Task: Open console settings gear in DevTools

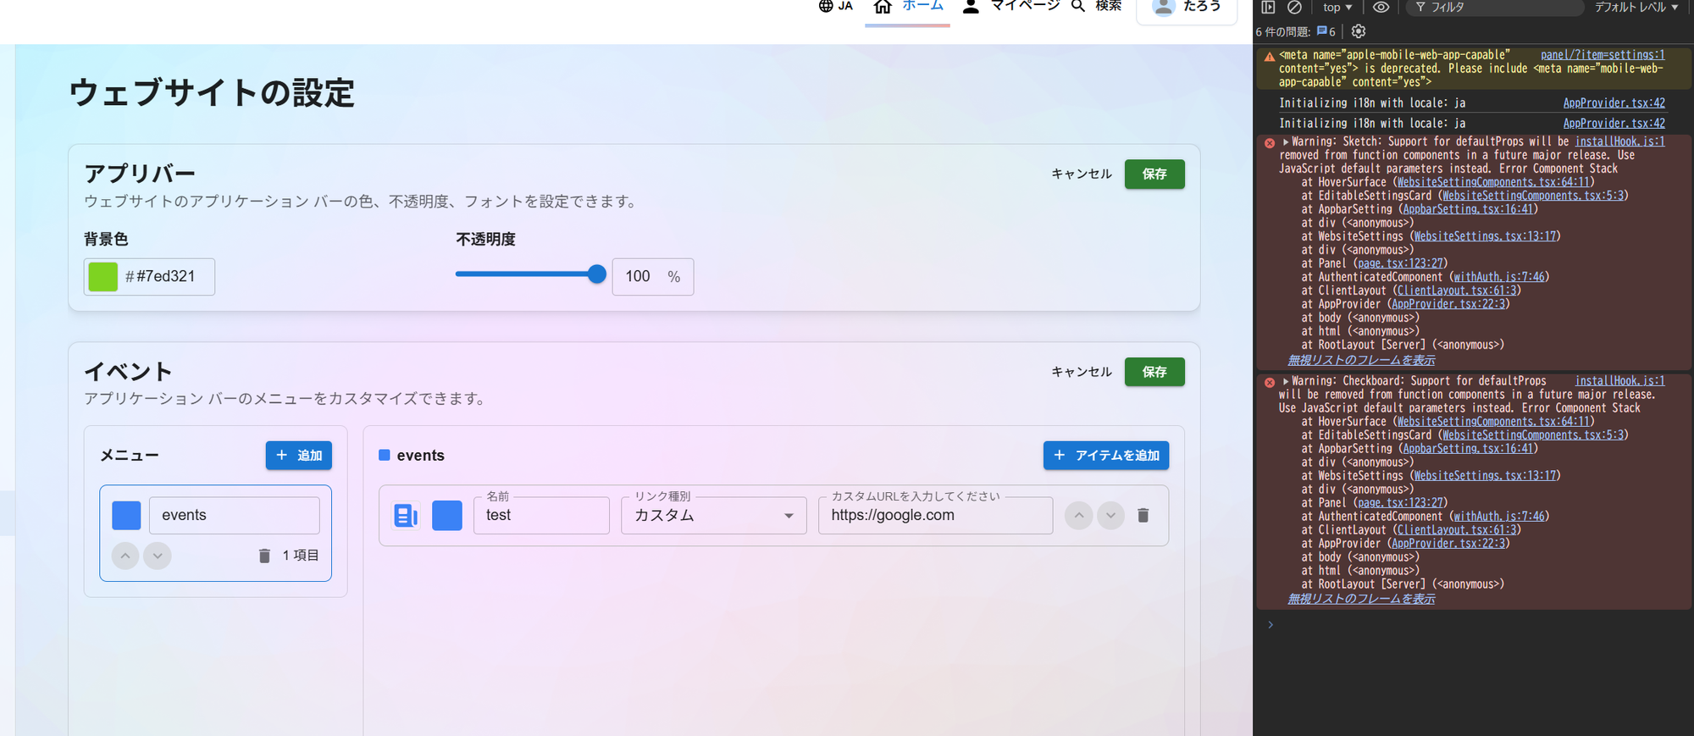Action: (x=1359, y=31)
